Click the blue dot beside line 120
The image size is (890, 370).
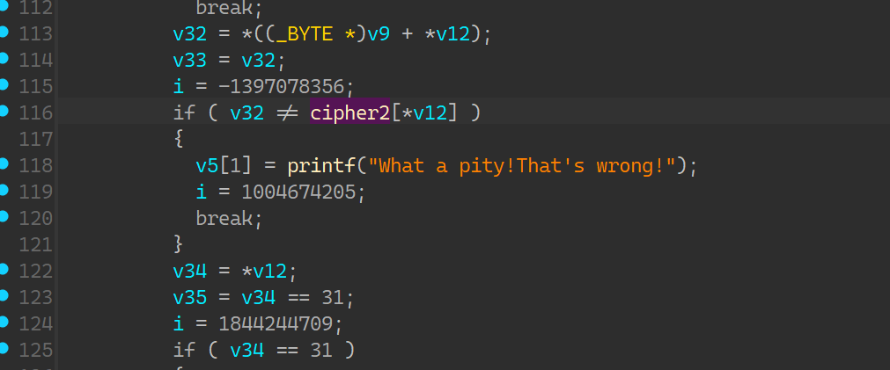click(x=4, y=217)
